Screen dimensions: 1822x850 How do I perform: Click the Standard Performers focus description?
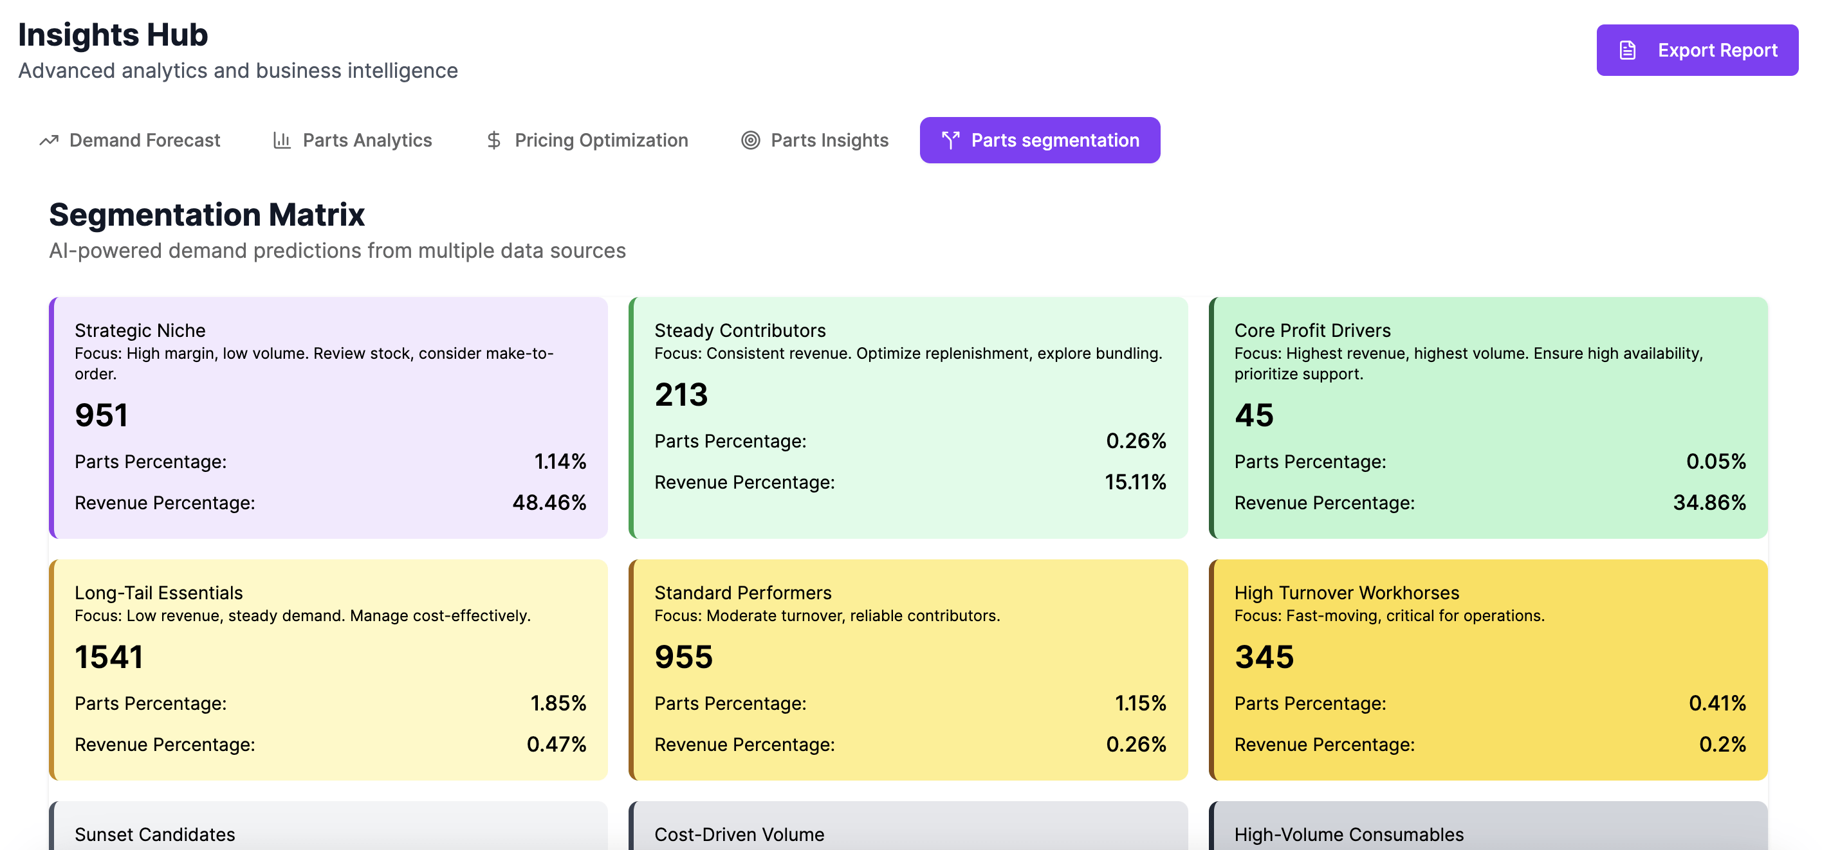(827, 616)
